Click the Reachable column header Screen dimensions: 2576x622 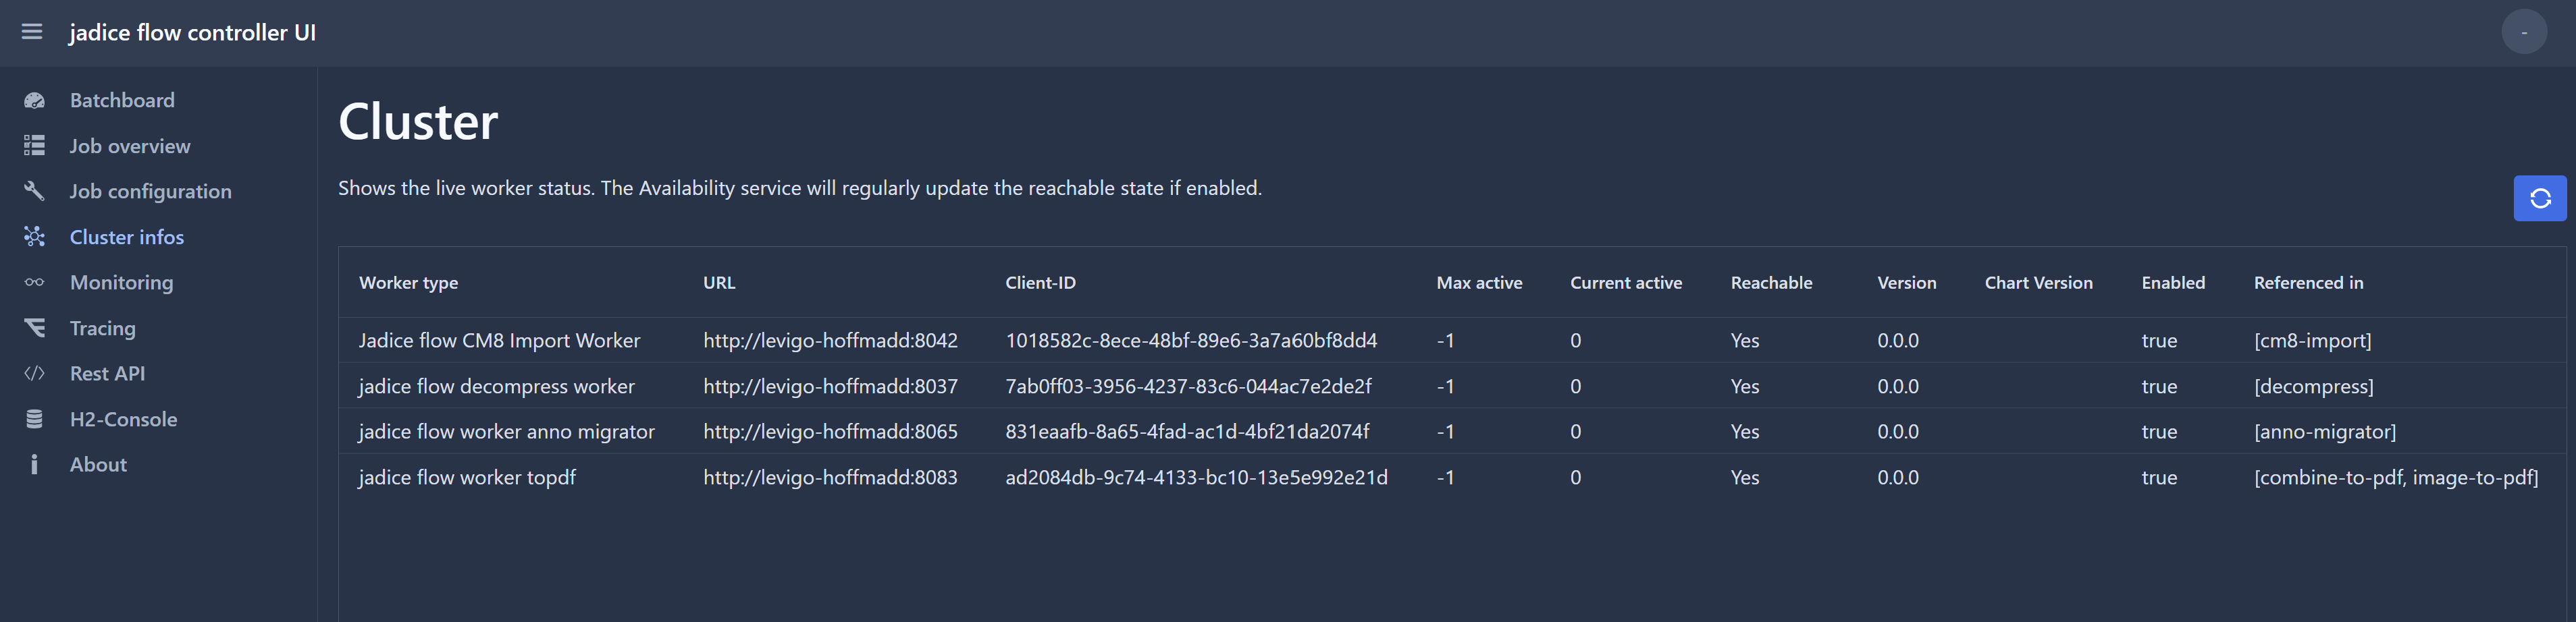pos(1770,283)
